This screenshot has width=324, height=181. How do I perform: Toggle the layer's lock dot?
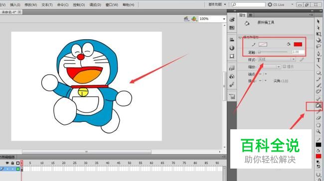click(x=12, y=169)
